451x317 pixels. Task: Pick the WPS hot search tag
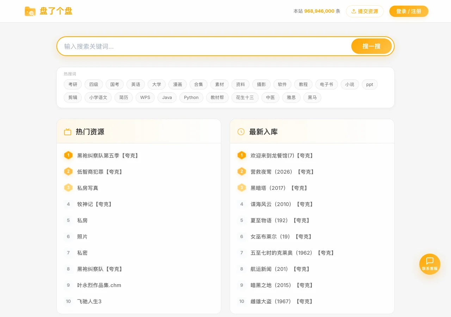[x=145, y=98]
